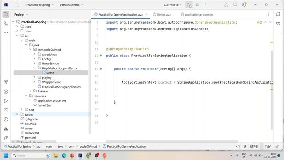Open Project view selector dropdown
The image size is (284, 160).
[21, 15]
